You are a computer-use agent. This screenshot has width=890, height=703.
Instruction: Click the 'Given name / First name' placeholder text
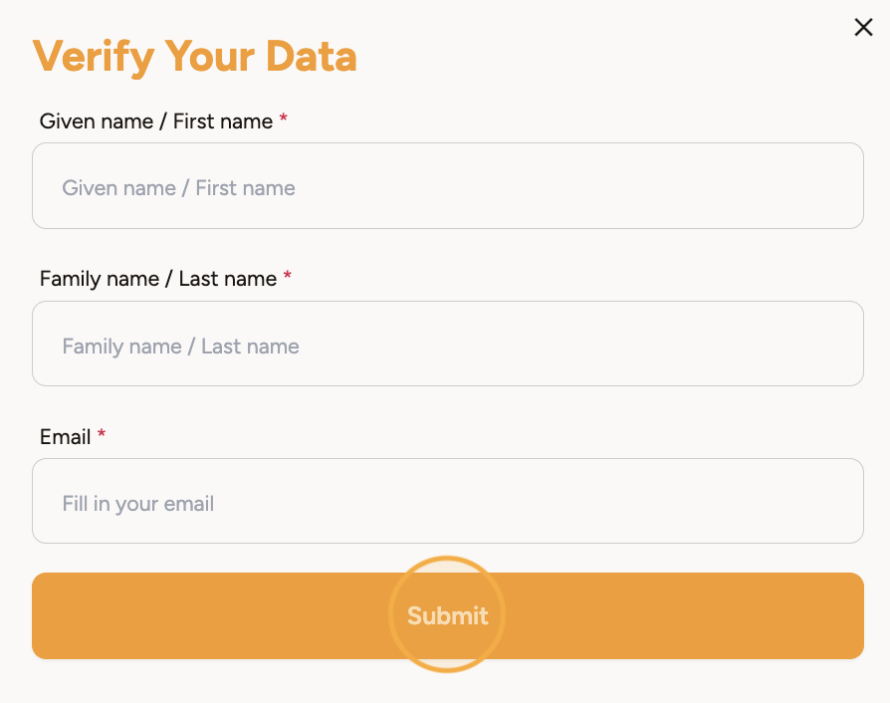click(179, 188)
